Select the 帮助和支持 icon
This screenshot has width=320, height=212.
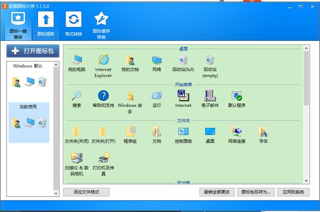(103, 96)
